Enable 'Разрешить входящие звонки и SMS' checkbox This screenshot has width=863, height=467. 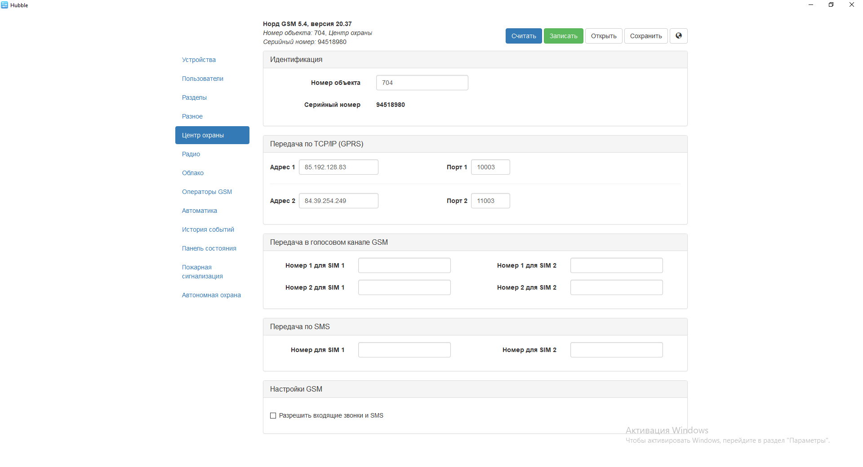(273, 415)
